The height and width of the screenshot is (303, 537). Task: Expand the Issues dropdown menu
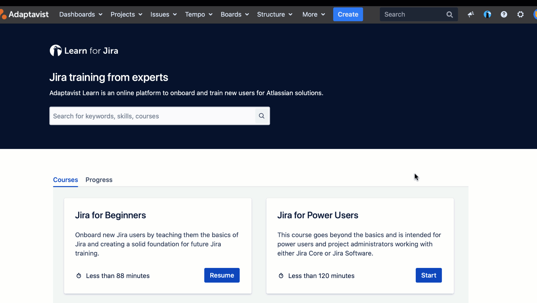(164, 14)
